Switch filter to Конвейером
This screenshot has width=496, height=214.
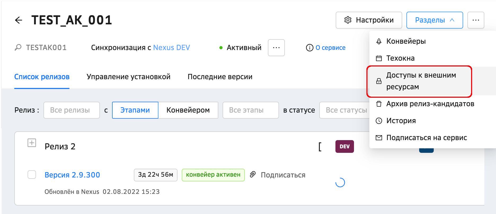tap(188, 110)
